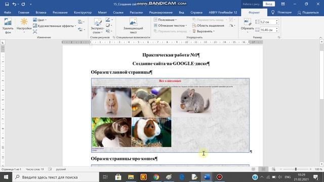Open the Размер group dialog launcher

279,37
